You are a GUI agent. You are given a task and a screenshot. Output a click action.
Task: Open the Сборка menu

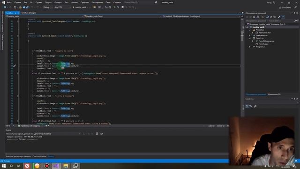click(x=48, y=2)
